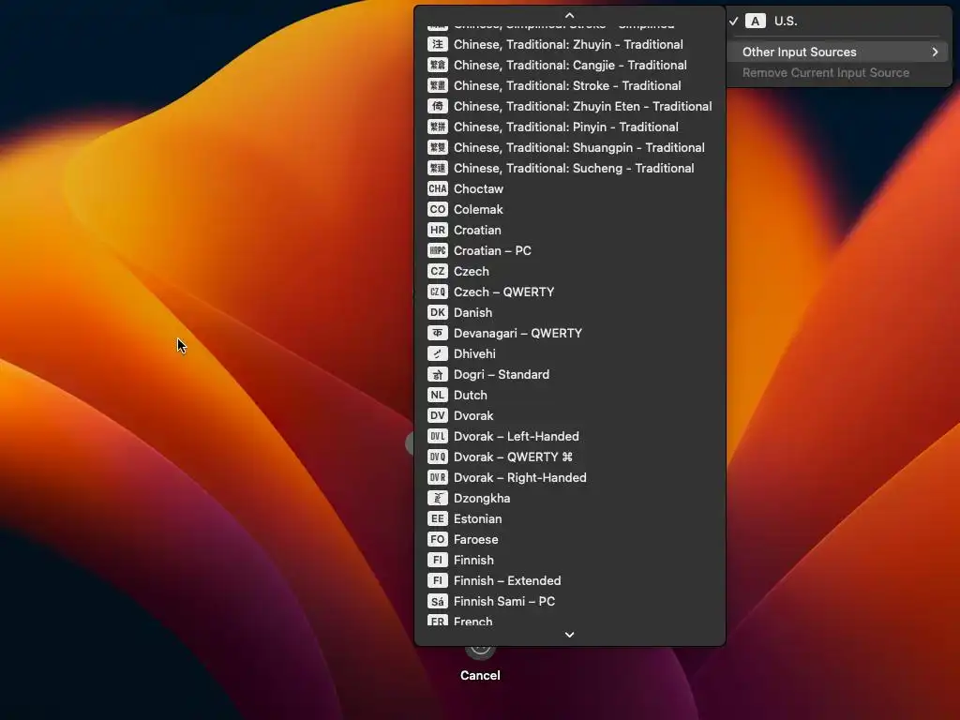Click the Dogri – Standard icon

[437, 374]
